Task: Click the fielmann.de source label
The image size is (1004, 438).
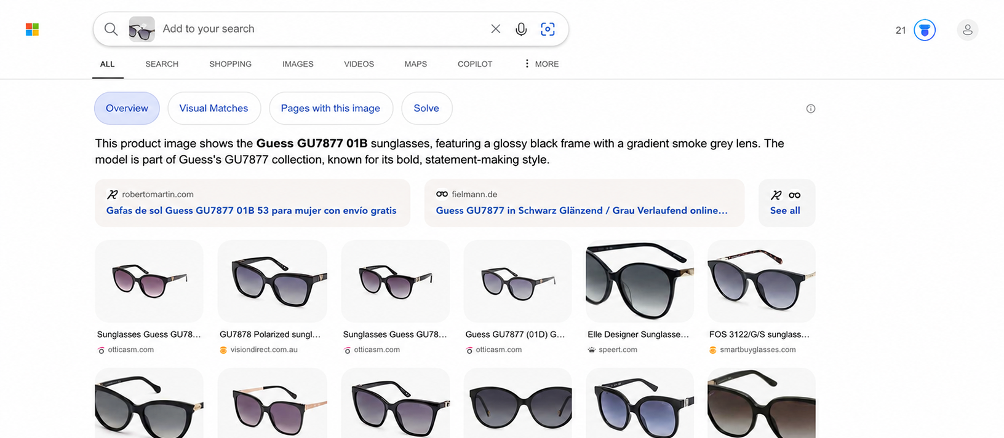Action: click(474, 194)
